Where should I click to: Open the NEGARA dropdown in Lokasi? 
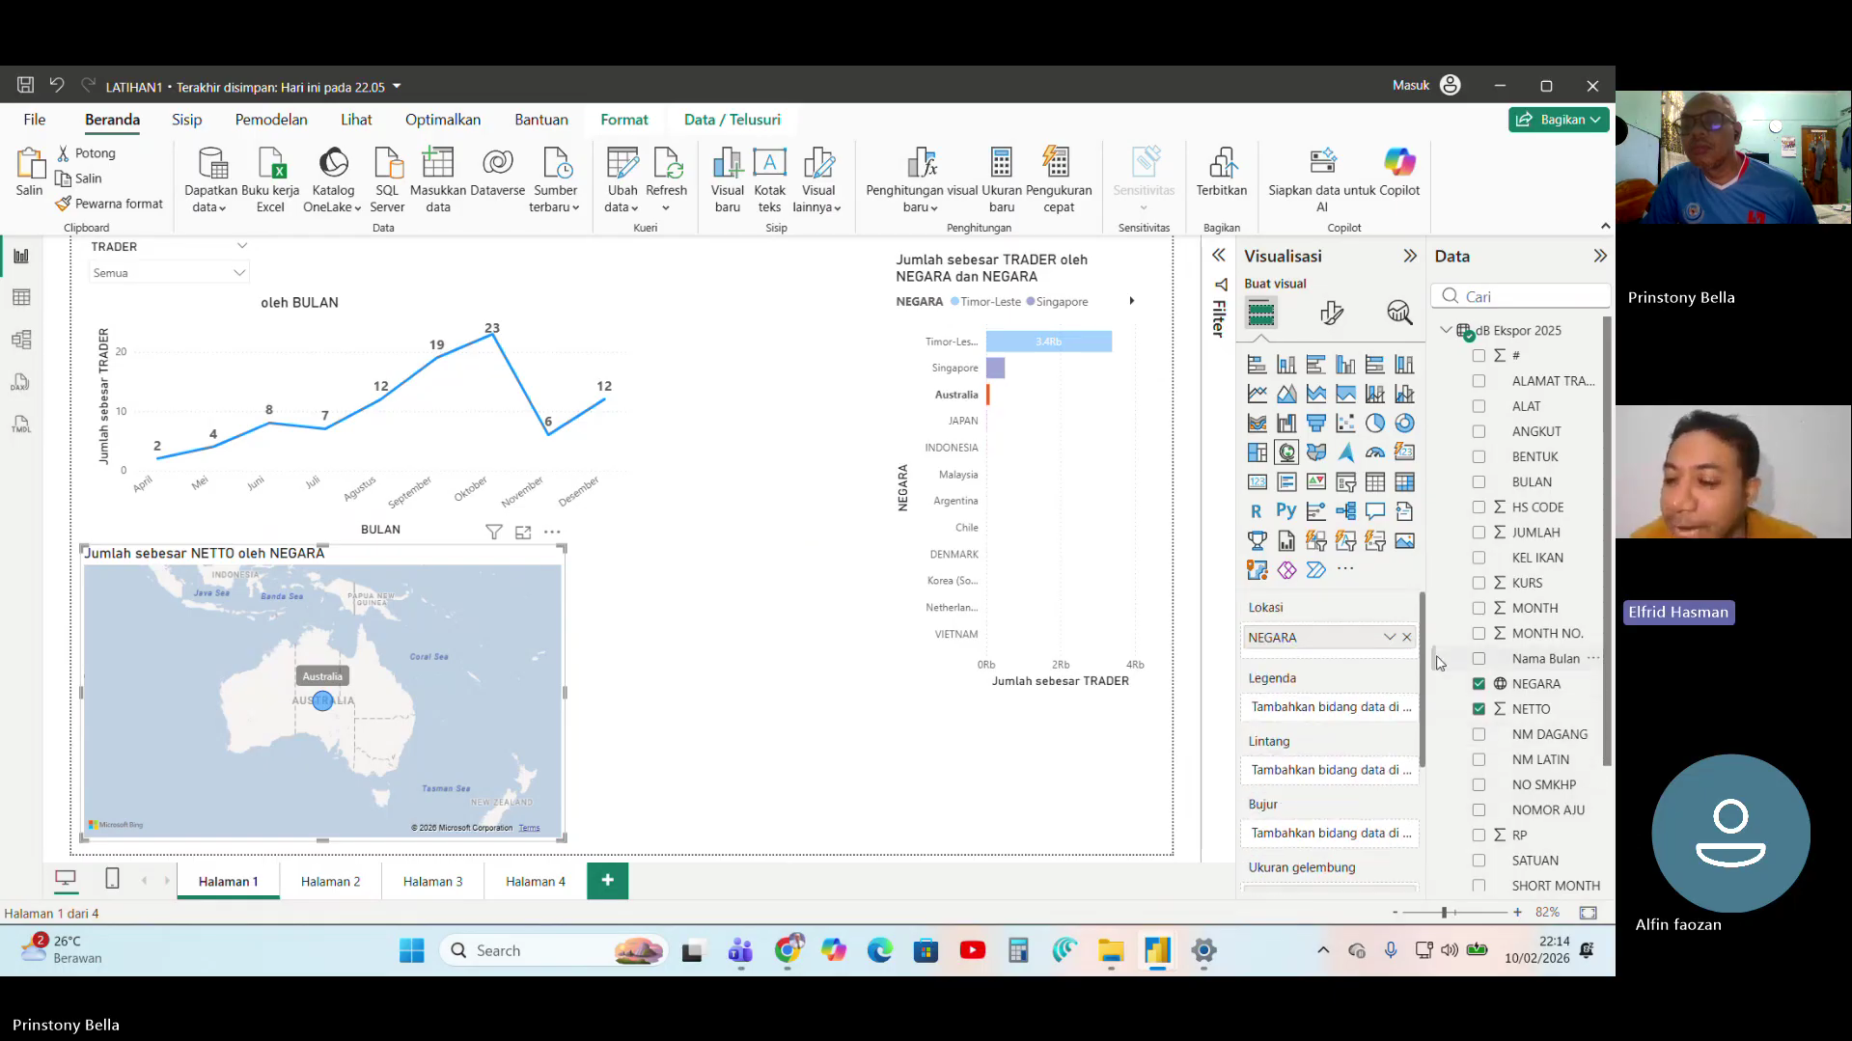click(1390, 637)
